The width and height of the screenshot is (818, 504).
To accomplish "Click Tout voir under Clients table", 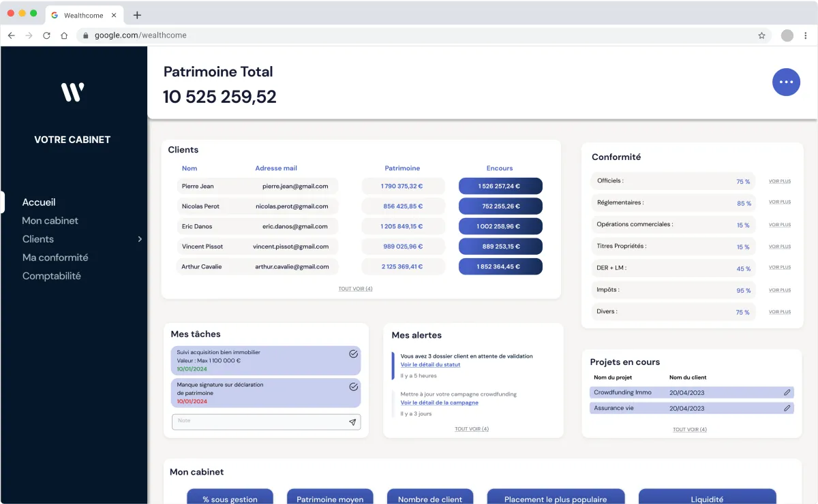I will (355, 289).
